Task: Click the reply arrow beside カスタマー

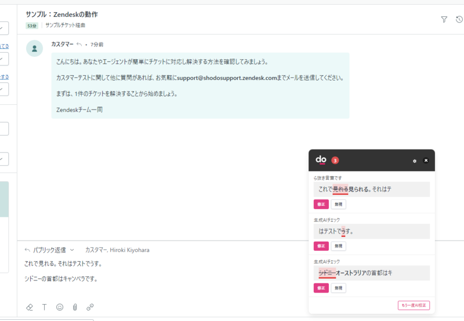Action: pyautogui.click(x=79, y=45)
